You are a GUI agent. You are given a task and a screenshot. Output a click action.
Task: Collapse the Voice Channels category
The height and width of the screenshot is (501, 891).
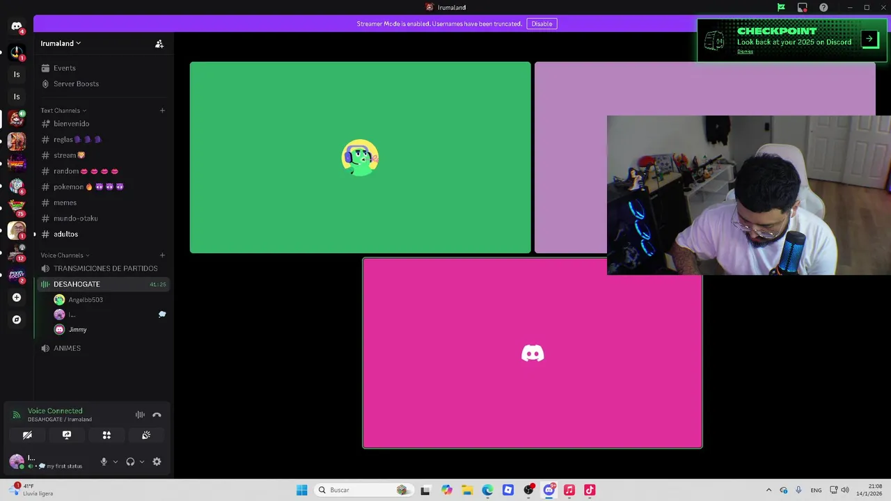(x=65, y=255)
